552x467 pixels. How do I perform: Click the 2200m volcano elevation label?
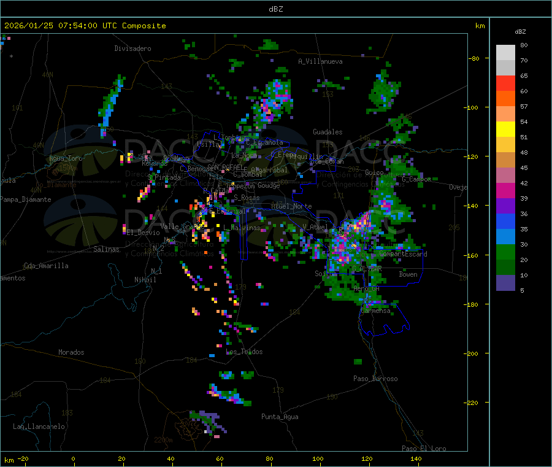(163, 440)
